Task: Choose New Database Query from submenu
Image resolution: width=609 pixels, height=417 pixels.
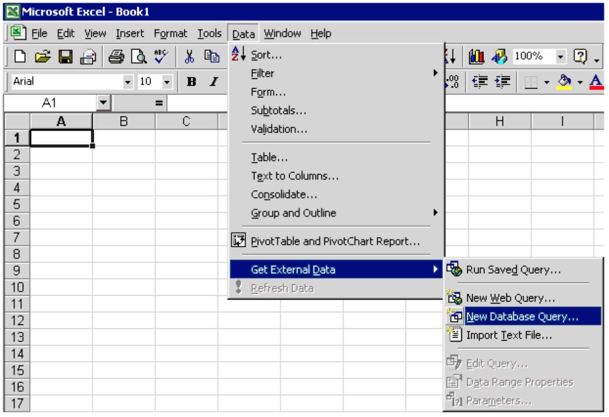Action: (x=522, y=317)
